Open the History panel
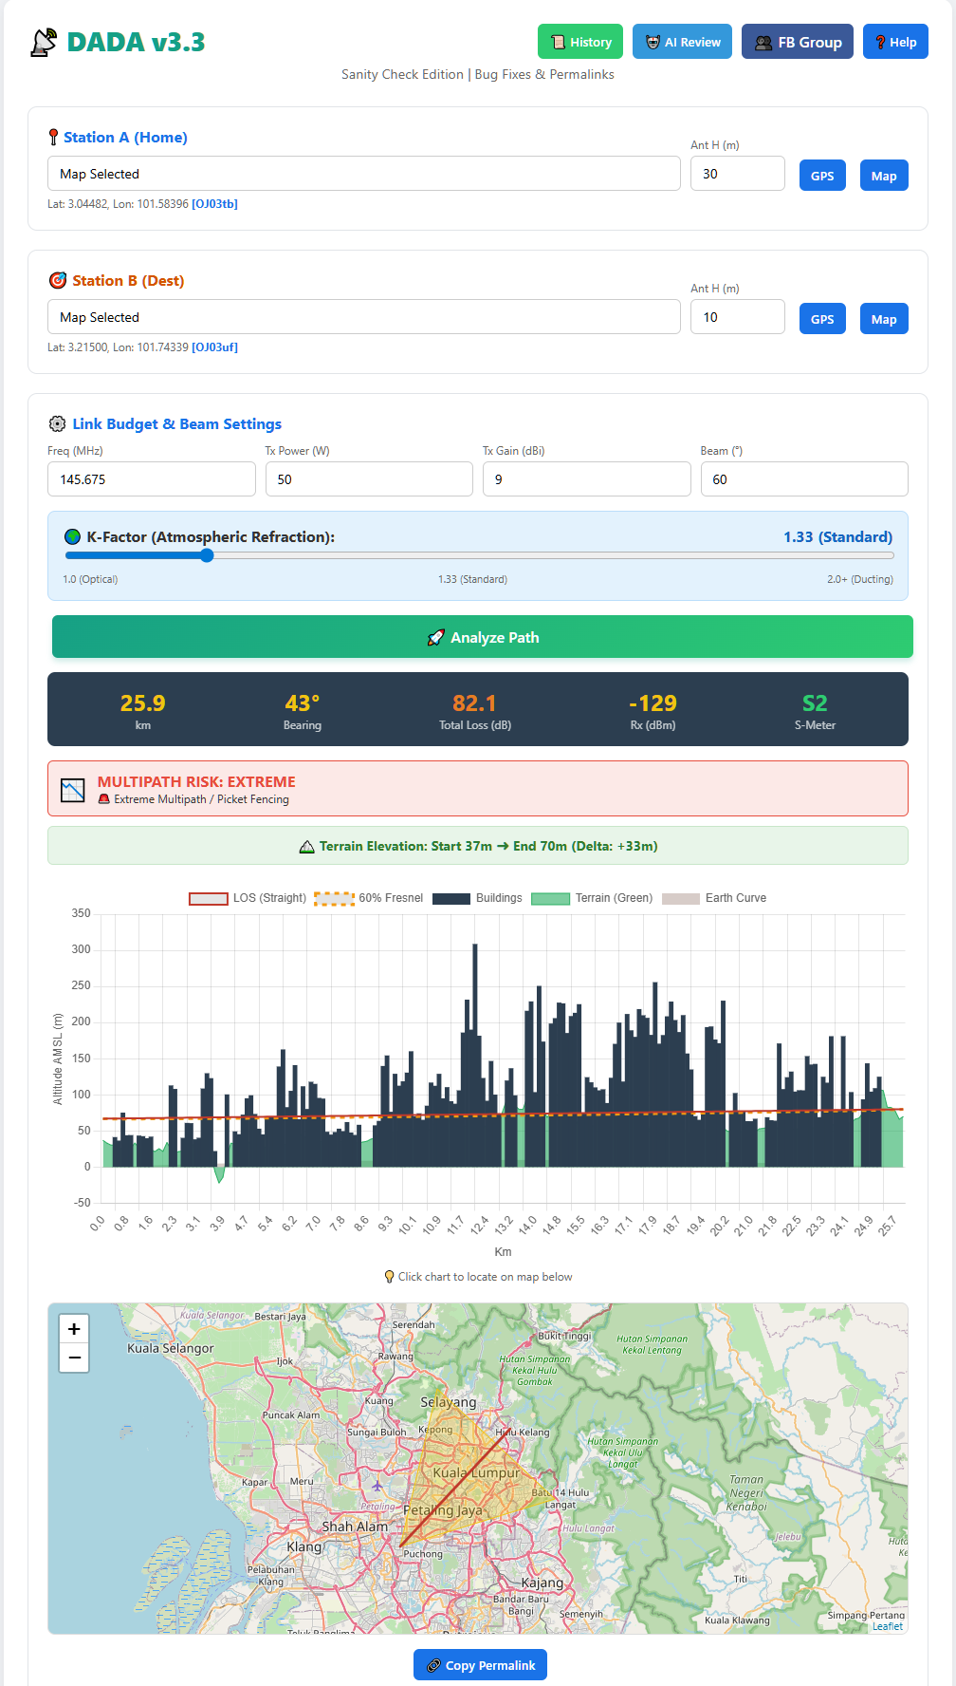 [x=580, y=42]
